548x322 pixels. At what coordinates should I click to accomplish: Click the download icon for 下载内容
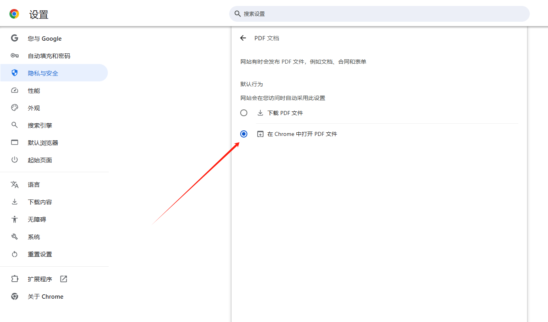15,202
